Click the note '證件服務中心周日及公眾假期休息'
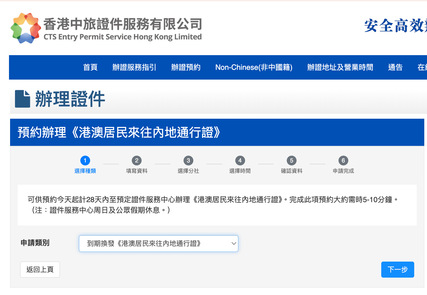 pyautogui.click(x=105, y=210)
